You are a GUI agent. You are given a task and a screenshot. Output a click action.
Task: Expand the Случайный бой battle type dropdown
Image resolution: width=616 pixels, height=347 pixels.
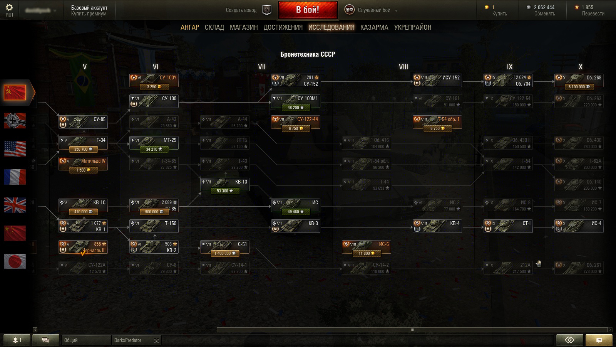coord(397,10)
